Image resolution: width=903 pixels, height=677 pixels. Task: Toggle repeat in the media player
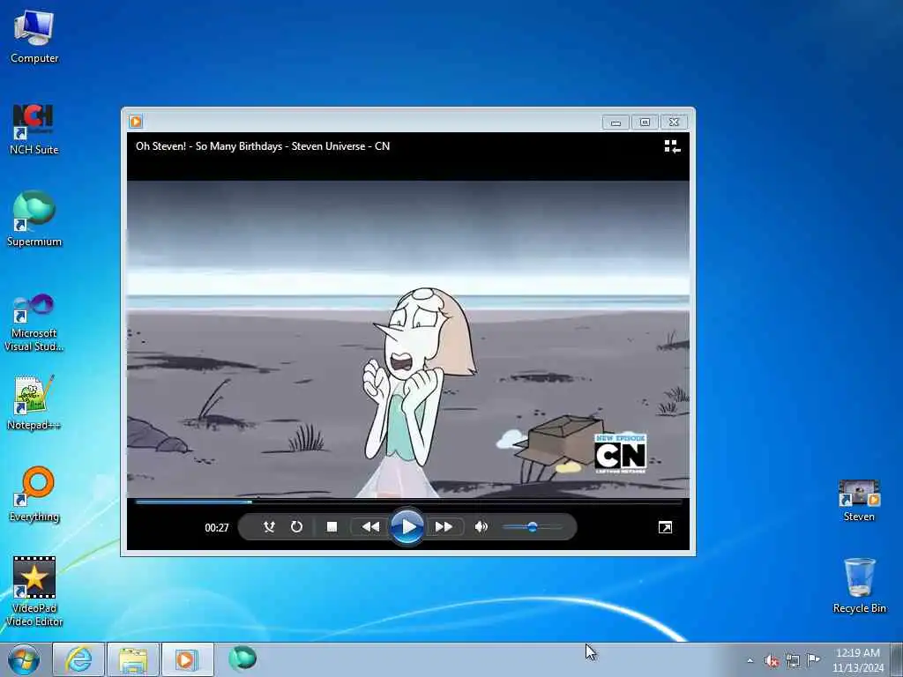pos(296,527)
